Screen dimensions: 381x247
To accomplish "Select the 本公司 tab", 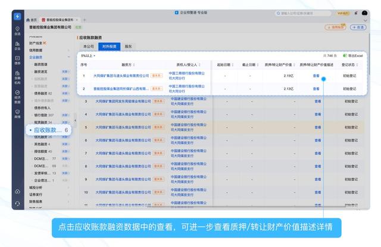I will click(x=88, y=46).
